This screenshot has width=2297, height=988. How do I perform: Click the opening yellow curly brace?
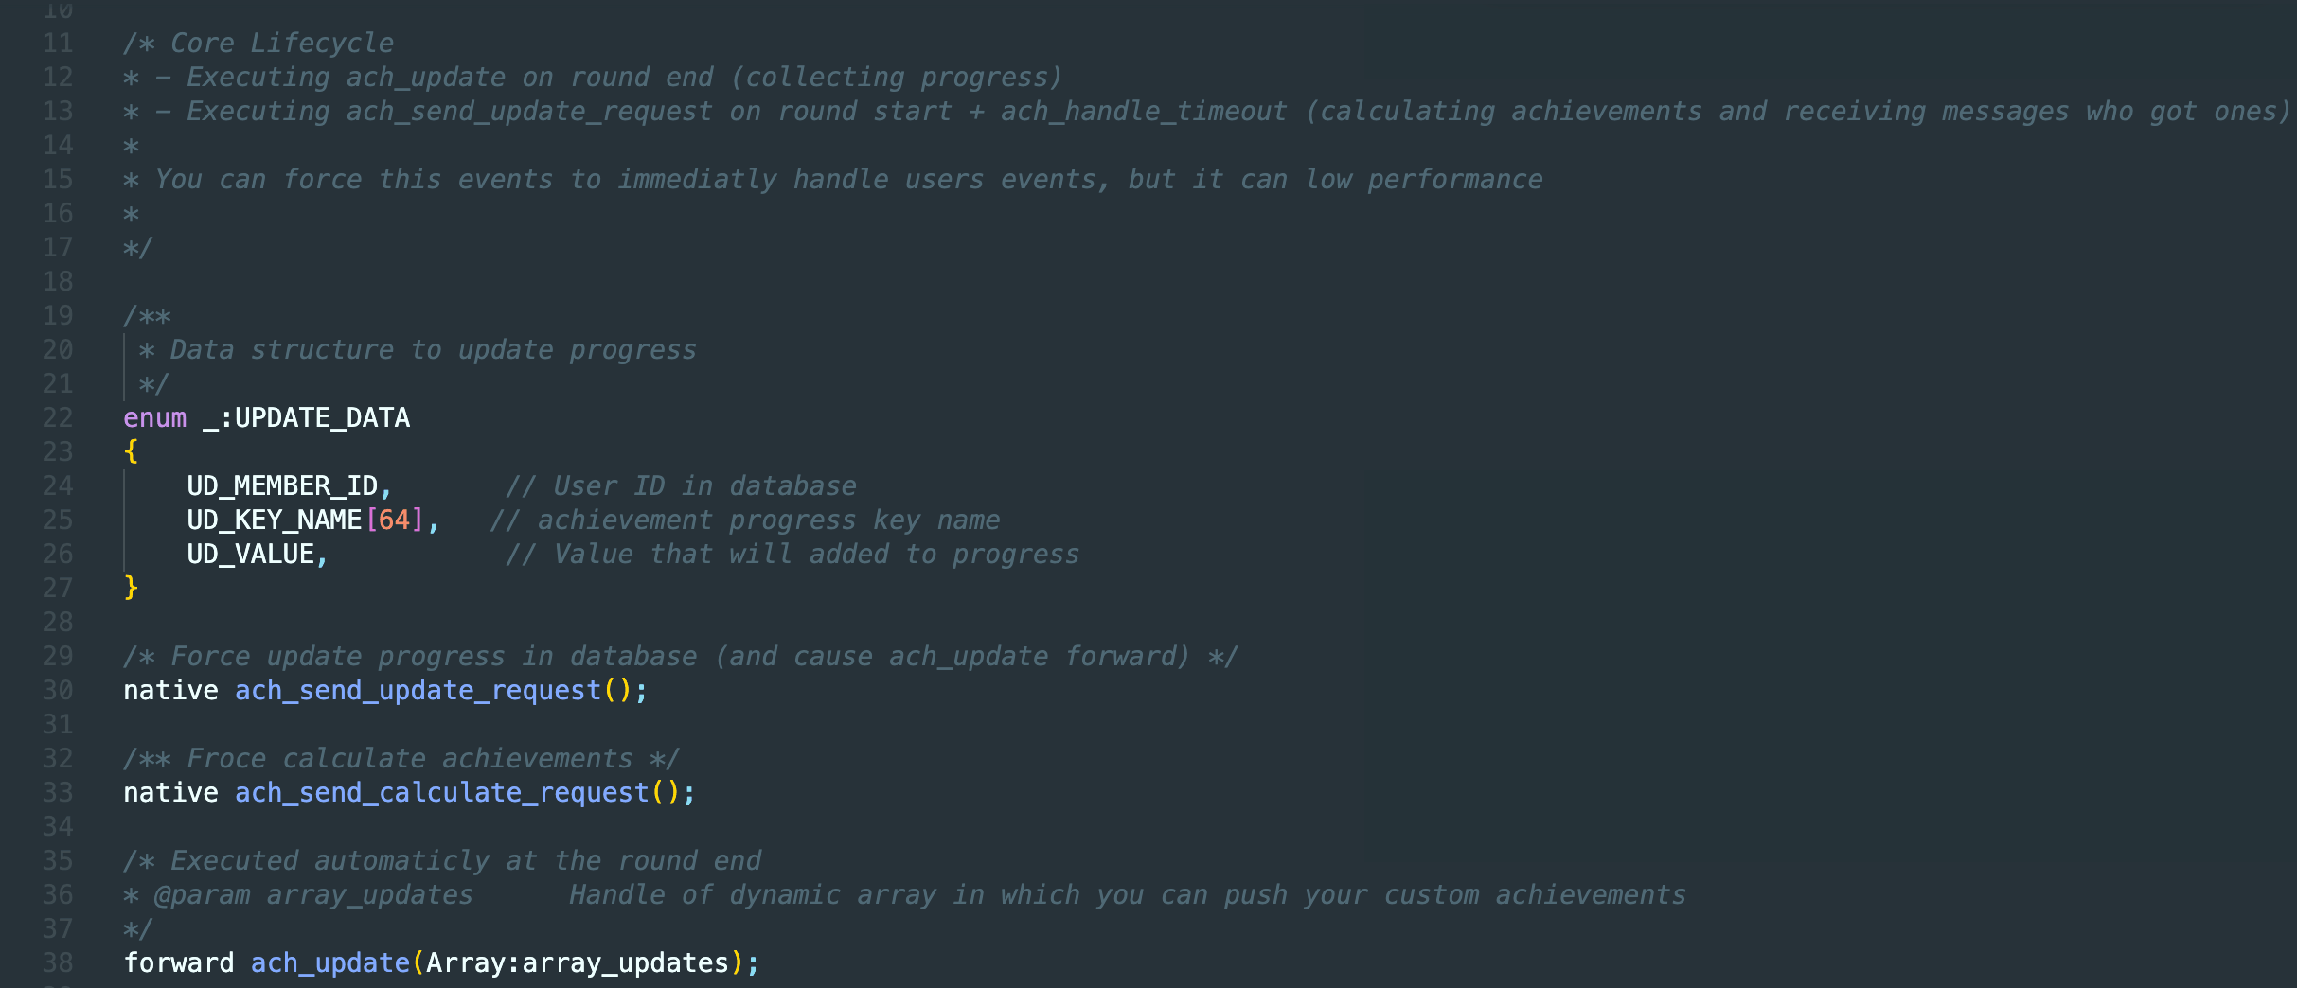(131, 452)
